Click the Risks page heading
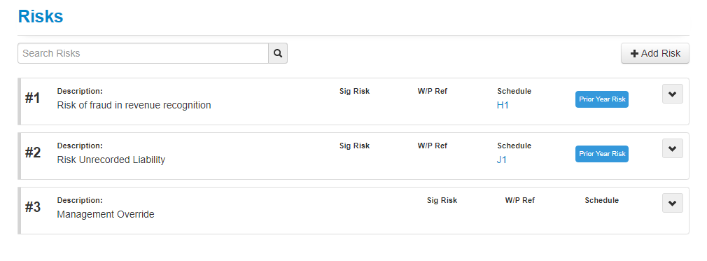This screenshot has height=261, width=707. pyautogui.click(x=41, y=16)
